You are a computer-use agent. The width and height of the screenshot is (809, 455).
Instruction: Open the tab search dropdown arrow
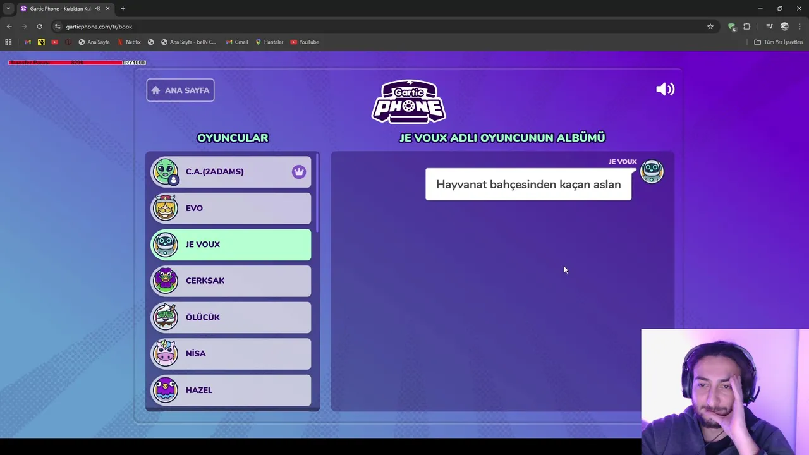[8, 8]
